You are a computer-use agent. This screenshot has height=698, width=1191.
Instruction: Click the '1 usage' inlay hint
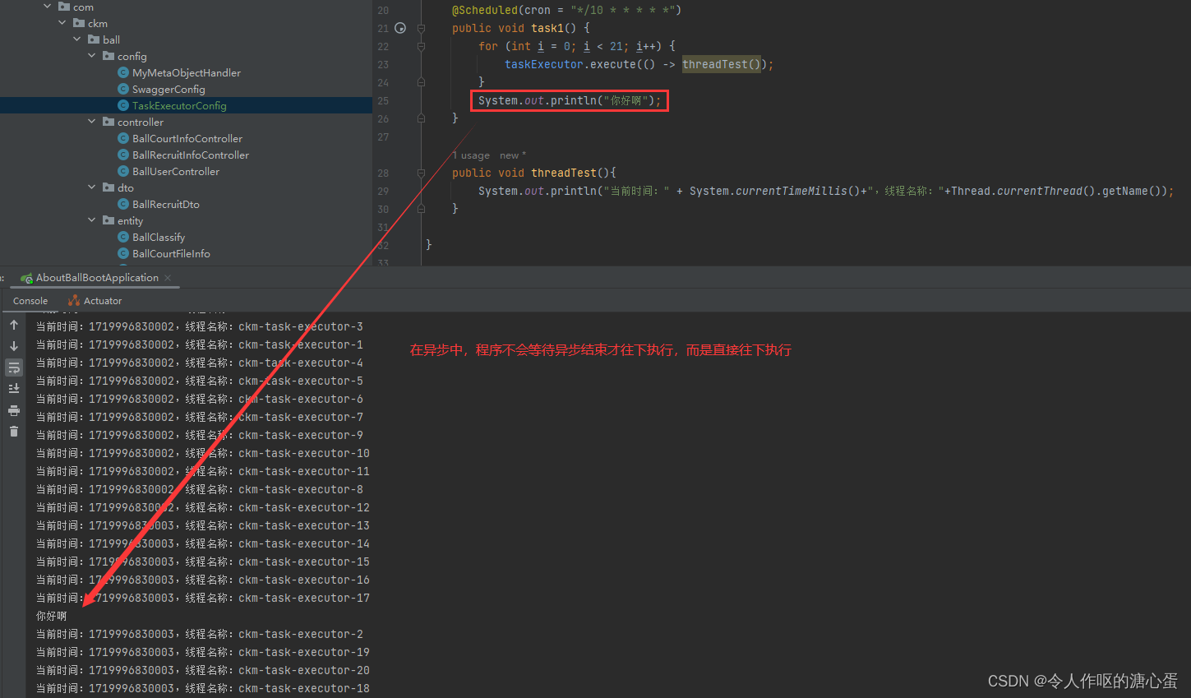coord(472,155)
